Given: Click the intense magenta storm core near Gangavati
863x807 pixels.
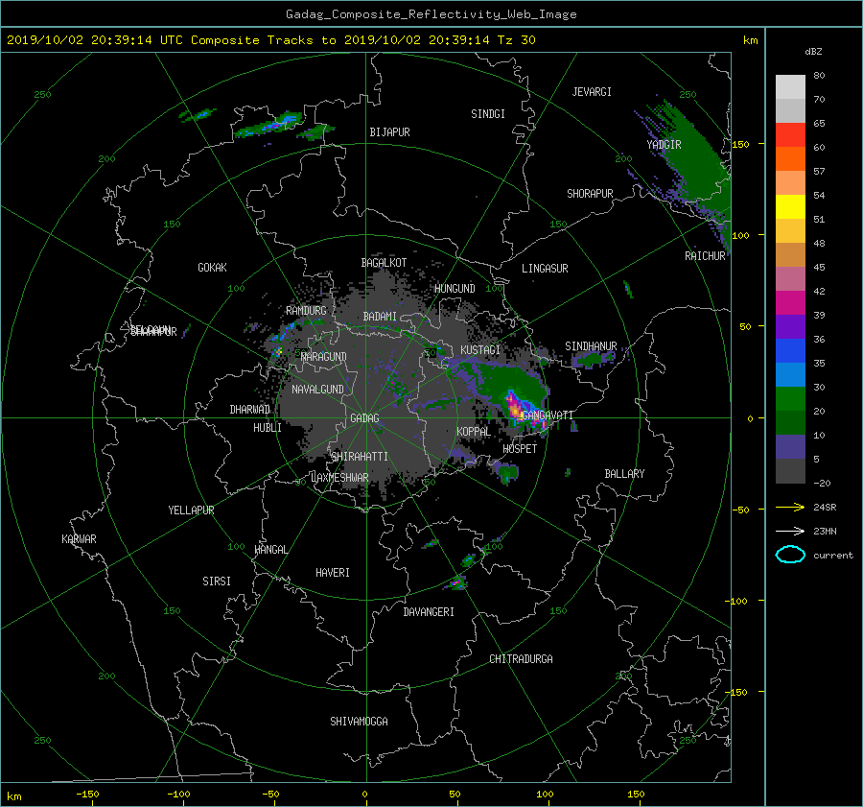Looking at the screenshot, I should (515, 409).
